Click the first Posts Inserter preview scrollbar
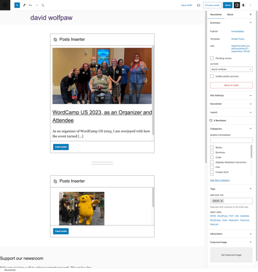The image size is (258, 272). pyautogui.click(x=153, y=90)
